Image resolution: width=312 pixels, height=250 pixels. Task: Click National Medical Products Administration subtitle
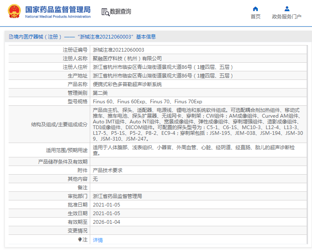click(x=58, y=16)
